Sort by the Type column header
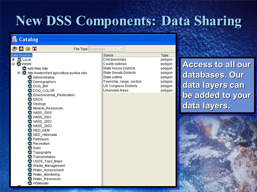The height and width of the screenshot is (192, 257). pos(168,55)
